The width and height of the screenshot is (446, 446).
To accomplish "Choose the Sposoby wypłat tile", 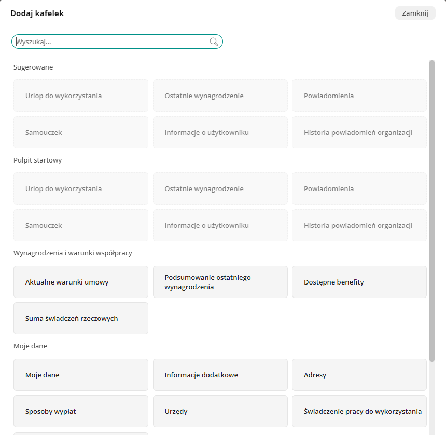I will 81,412.
